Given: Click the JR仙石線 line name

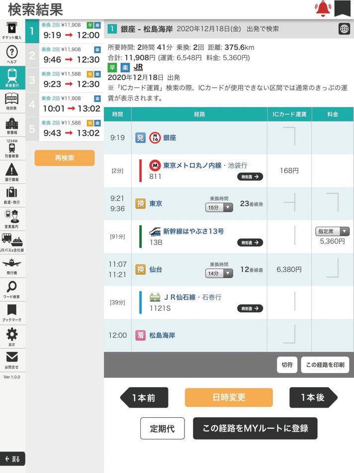Looking at the screenshot, I should coord(180,297).
